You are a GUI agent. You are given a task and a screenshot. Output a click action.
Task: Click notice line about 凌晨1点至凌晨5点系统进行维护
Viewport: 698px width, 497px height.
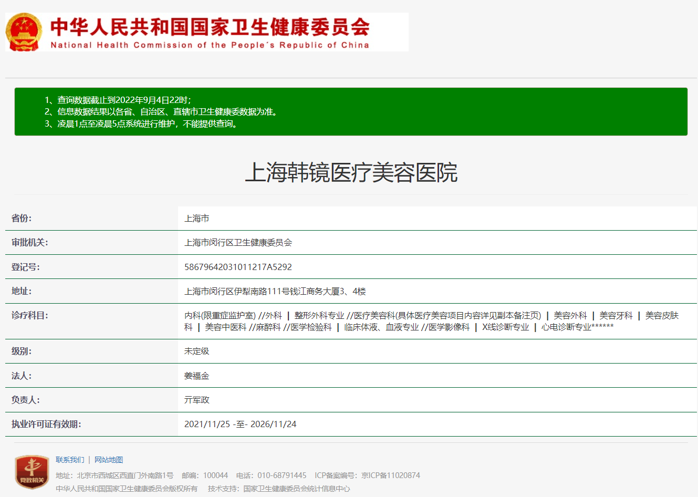tap(142, 124)
